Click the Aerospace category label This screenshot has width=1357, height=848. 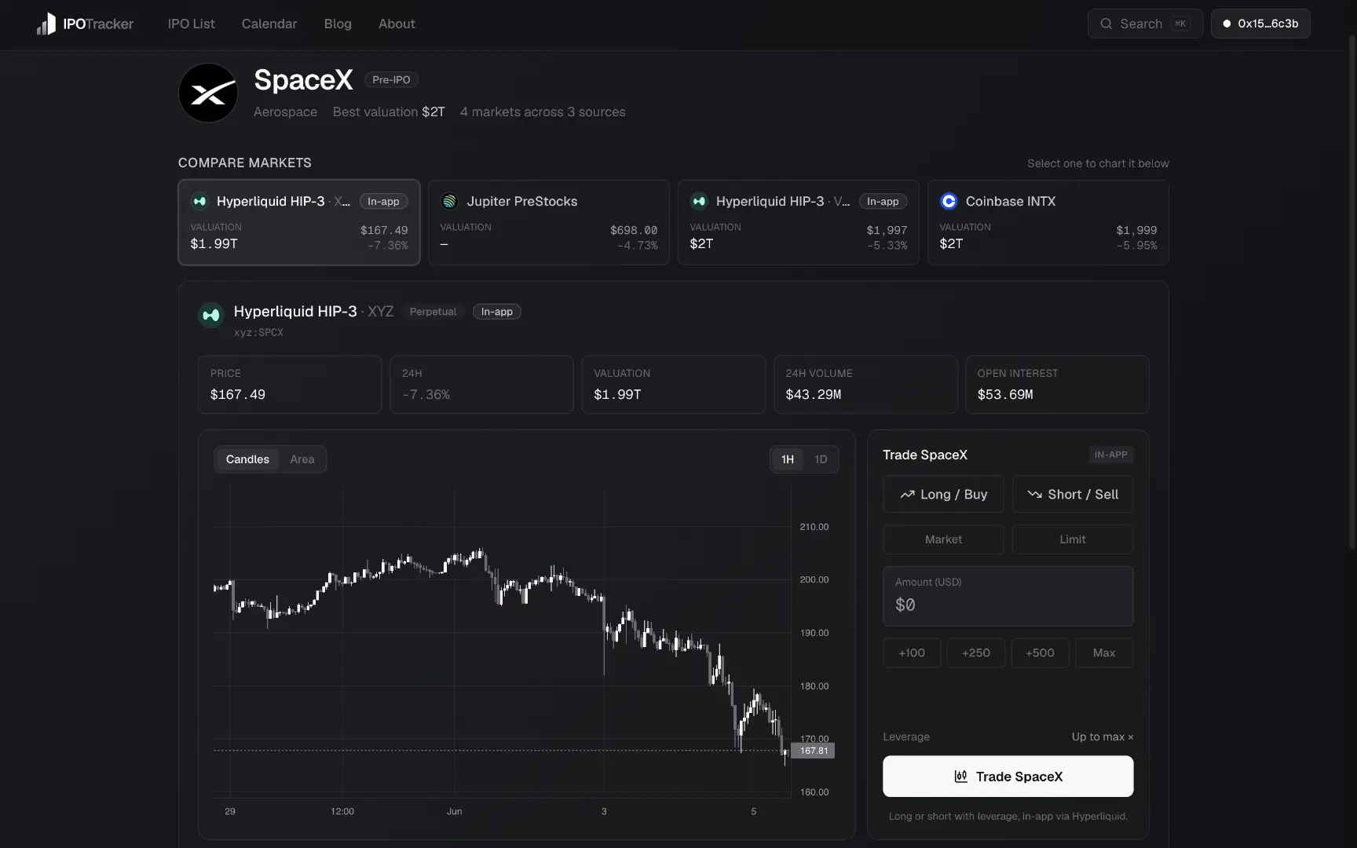point(285,111)
